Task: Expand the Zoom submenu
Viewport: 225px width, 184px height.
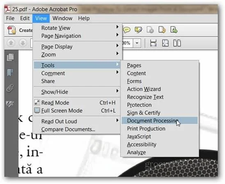Action: pyautogui.click(x=117, y=53)
